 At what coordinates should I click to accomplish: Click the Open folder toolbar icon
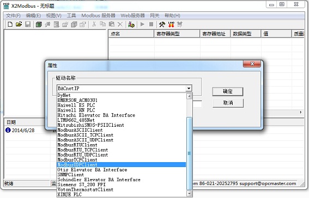click(x=19, y=24)
